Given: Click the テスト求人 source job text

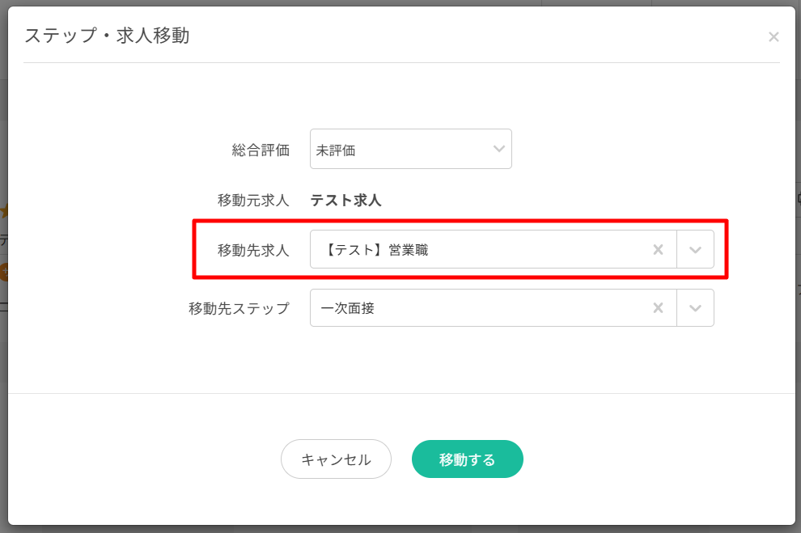Looking at the screenshot, I should coord(345,200).
